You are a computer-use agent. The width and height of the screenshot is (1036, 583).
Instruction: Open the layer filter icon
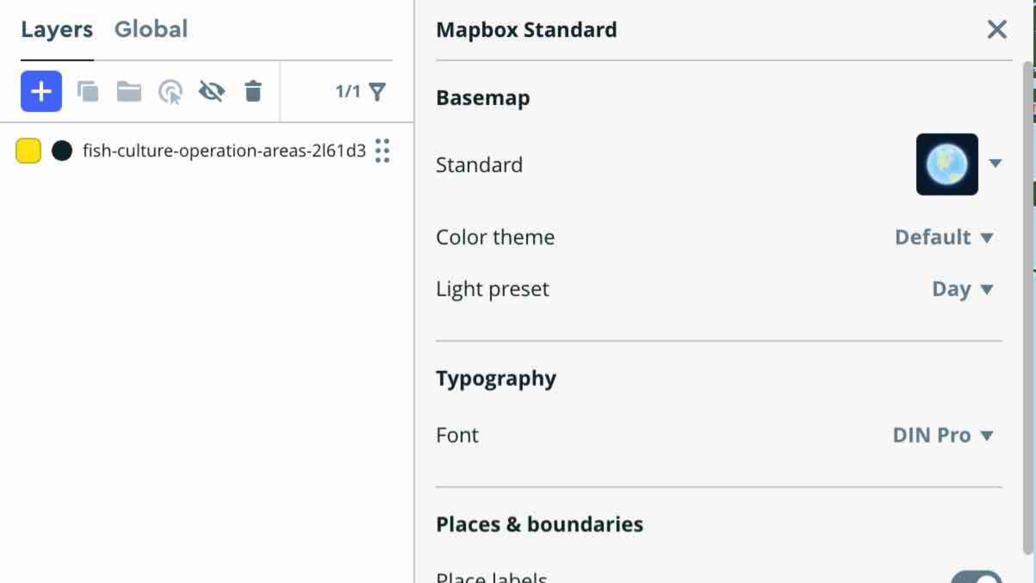click(x=378, y=91)
